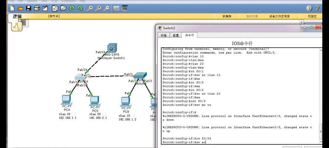Click the 'vlan 20' label under PC5
This screenshot has width=329, height=148.
point(95,114)
